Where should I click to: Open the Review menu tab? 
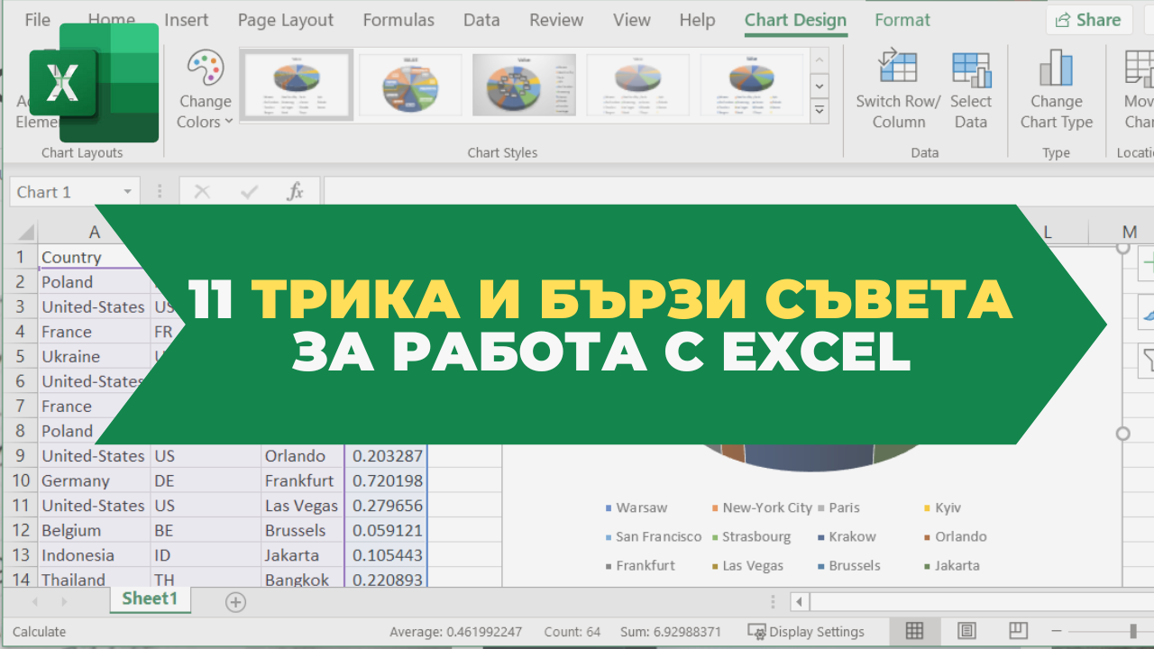coord(555,19)
